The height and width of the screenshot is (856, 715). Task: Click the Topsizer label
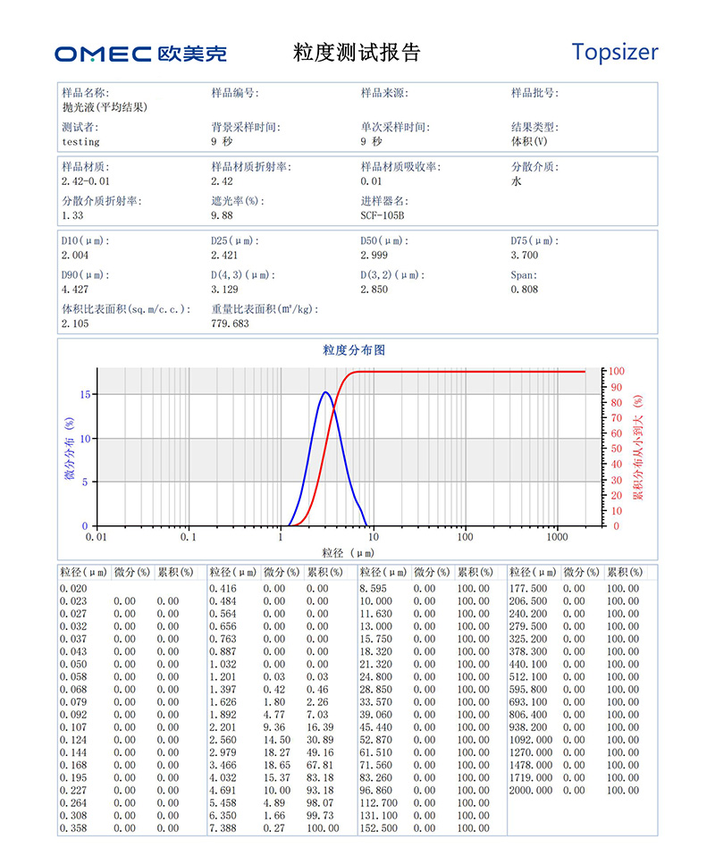(615, 52)
